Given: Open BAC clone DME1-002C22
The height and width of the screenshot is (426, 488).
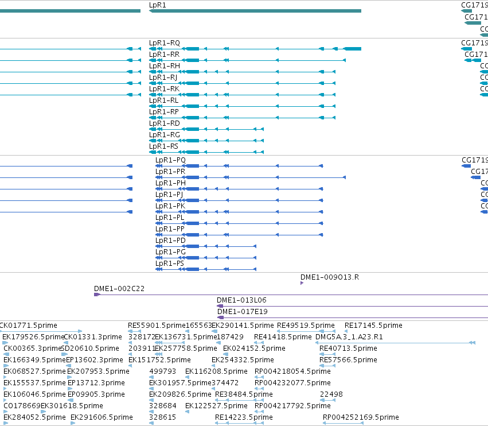Looking at the screenshot, I should 119,289.
